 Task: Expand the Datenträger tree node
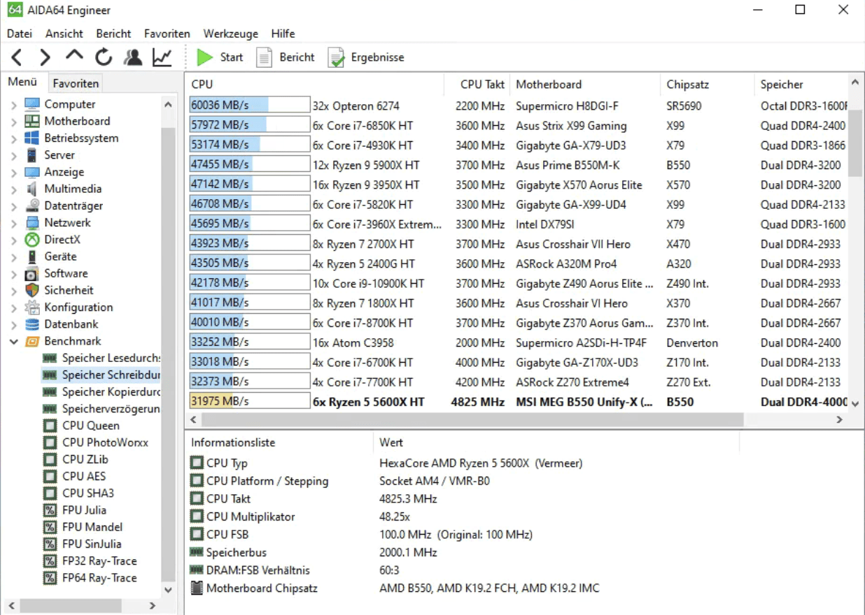click(13, 206)
